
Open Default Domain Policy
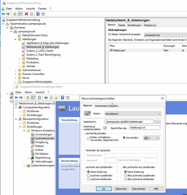35,35
